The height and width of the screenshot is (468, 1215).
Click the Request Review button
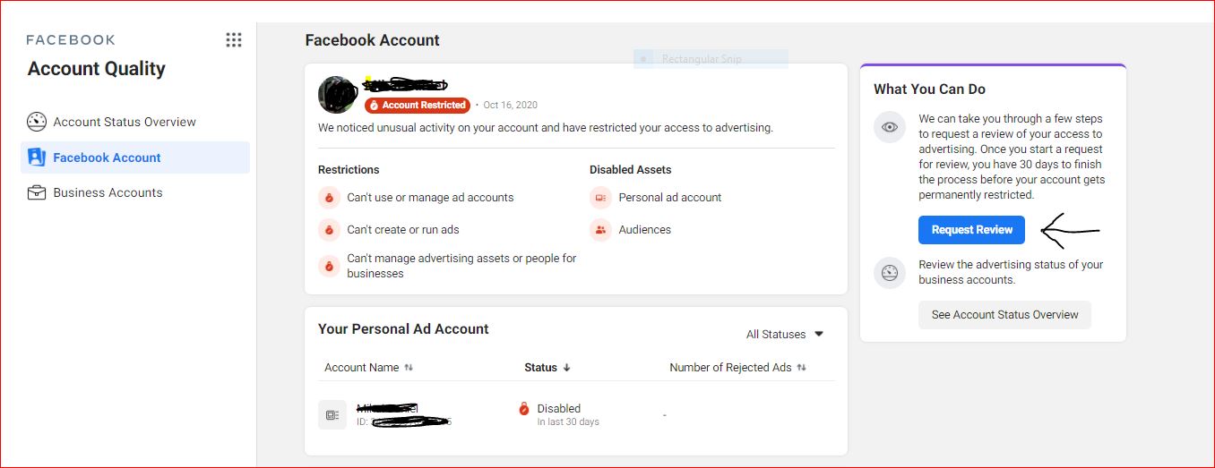pos(971,230)
